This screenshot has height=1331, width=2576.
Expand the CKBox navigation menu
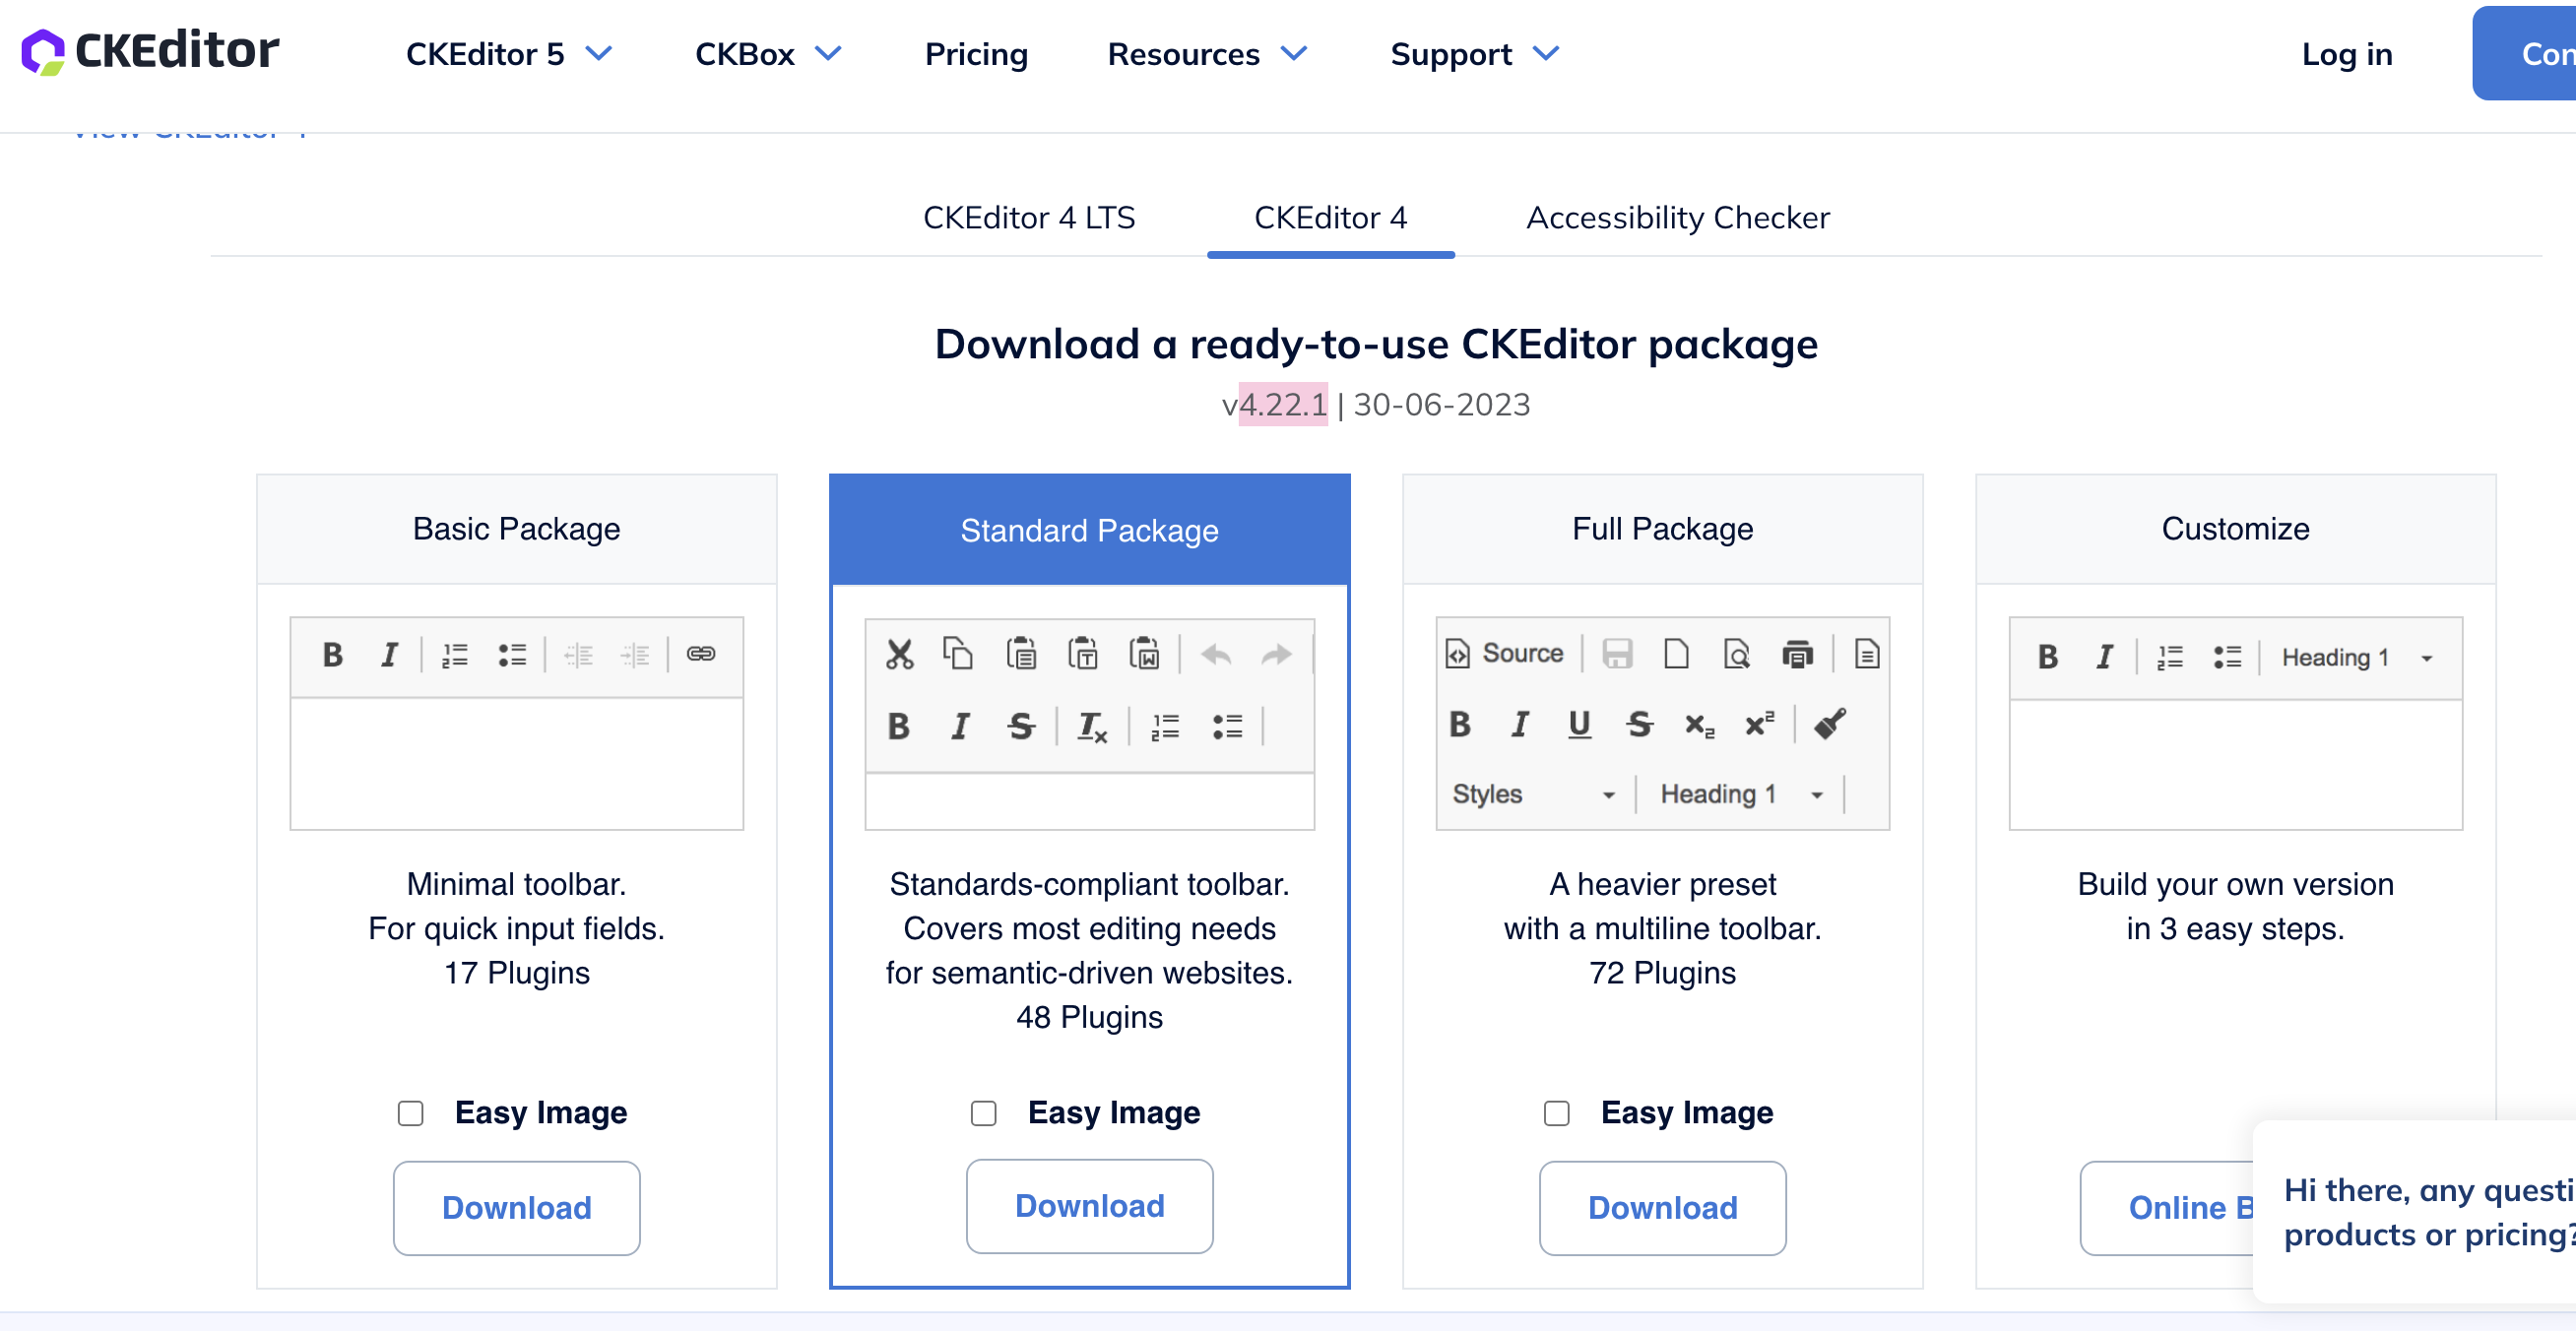768,54
